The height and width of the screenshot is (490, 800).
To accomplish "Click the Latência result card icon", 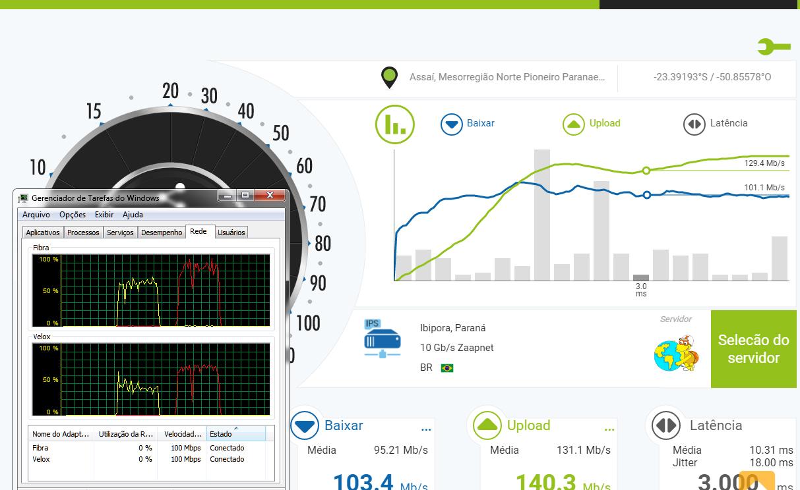I will [666, 425].
